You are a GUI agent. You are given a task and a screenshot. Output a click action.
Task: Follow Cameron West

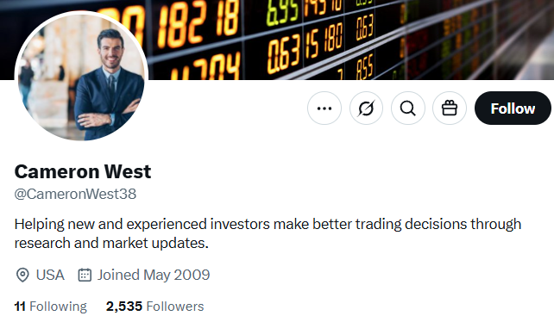(513, 108)
